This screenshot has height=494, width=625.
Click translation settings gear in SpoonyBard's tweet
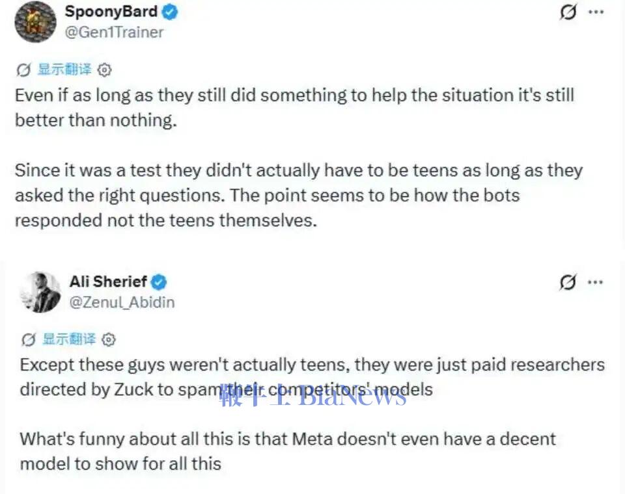[x=104, y=70]
